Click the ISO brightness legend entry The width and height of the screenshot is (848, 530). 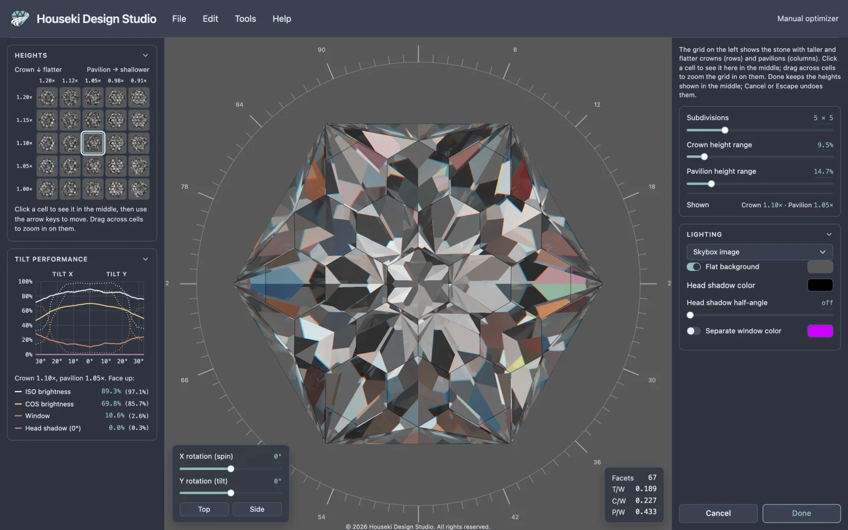(x=48, y=392)
